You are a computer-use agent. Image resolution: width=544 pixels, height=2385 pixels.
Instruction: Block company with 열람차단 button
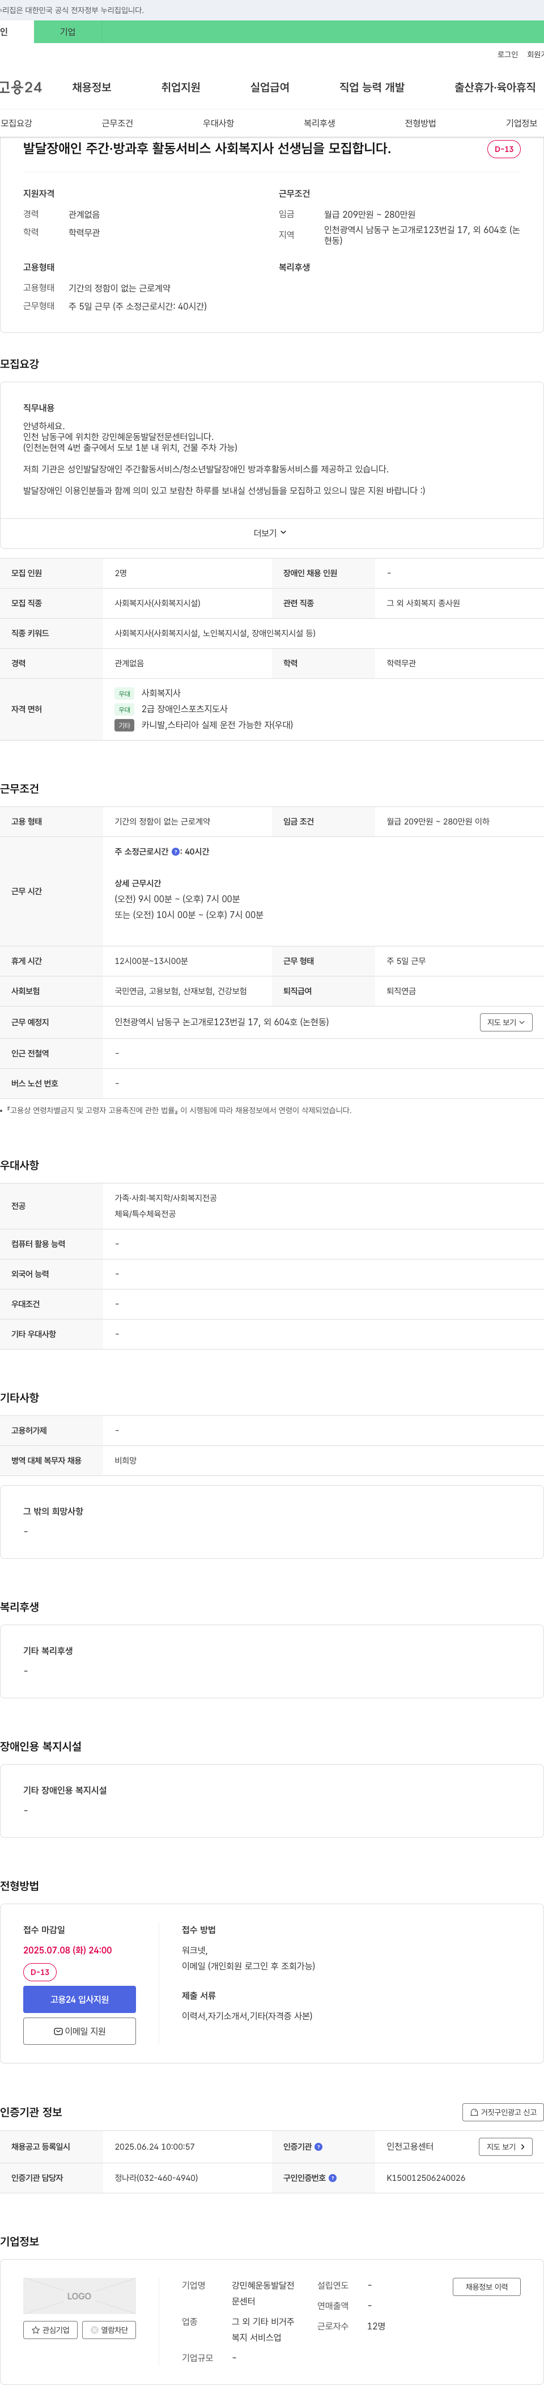click(x=109, y=2329)
